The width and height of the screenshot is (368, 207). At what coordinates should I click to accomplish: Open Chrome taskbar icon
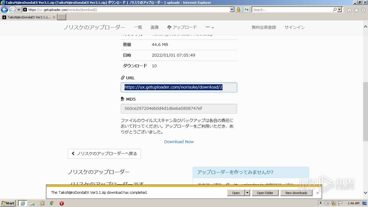[52, 203]
